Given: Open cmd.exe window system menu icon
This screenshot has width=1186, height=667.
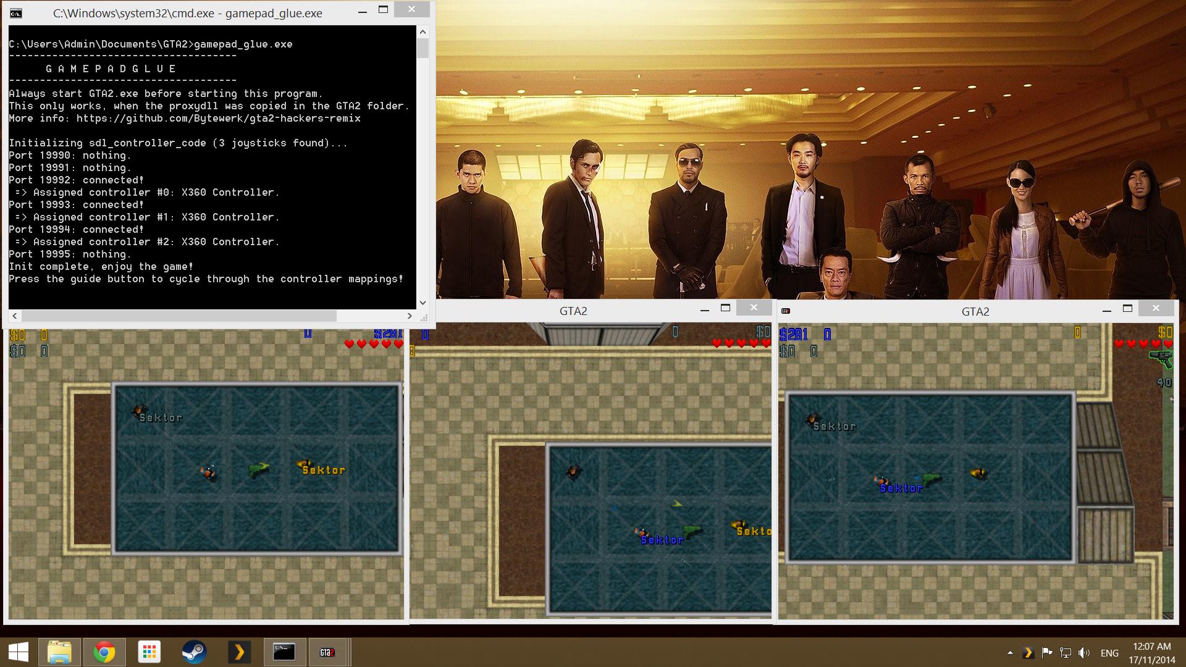Looking at the screenshot, I should (x=17, y=13).
